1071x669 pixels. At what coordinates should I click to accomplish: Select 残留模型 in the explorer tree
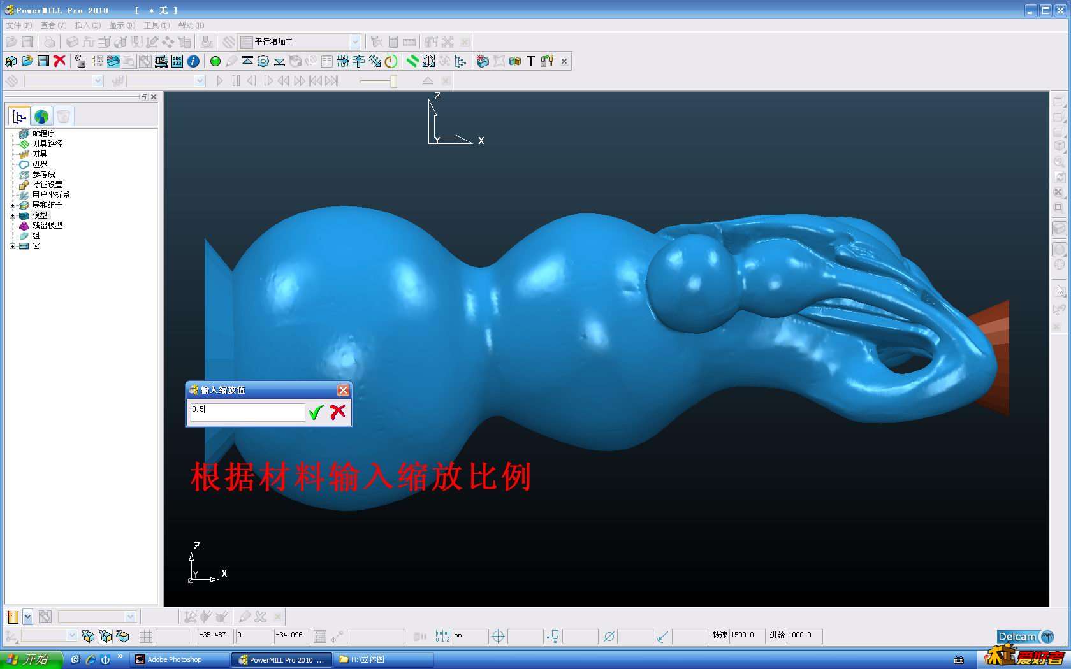47,226
